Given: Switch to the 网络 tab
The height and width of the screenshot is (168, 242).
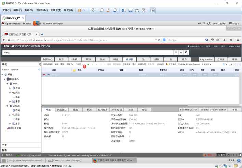Looking at the screenshot, I should pyautogui.click(x=89, y=59).
